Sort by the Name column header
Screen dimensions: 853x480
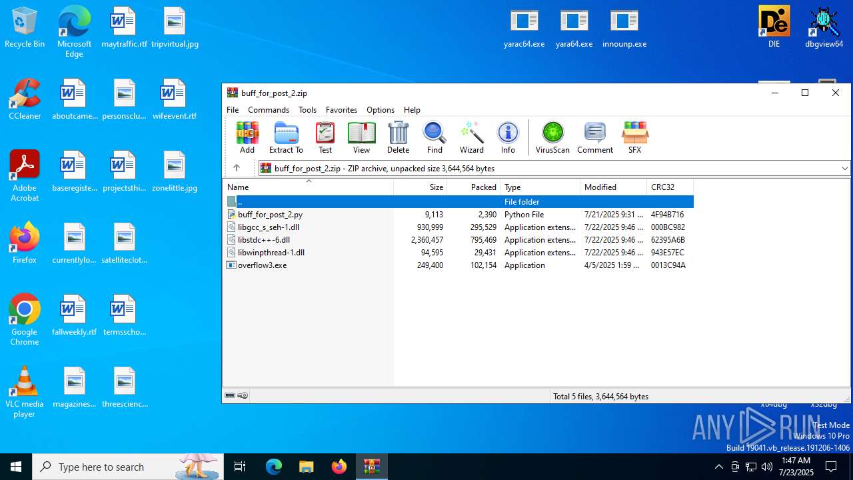click(x=308, y=187)
